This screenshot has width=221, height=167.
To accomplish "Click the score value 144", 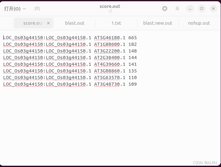I will [x=132, y=58].
